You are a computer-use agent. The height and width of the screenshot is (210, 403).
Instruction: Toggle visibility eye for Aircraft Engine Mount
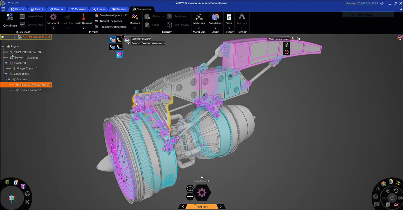pos(3,37)
